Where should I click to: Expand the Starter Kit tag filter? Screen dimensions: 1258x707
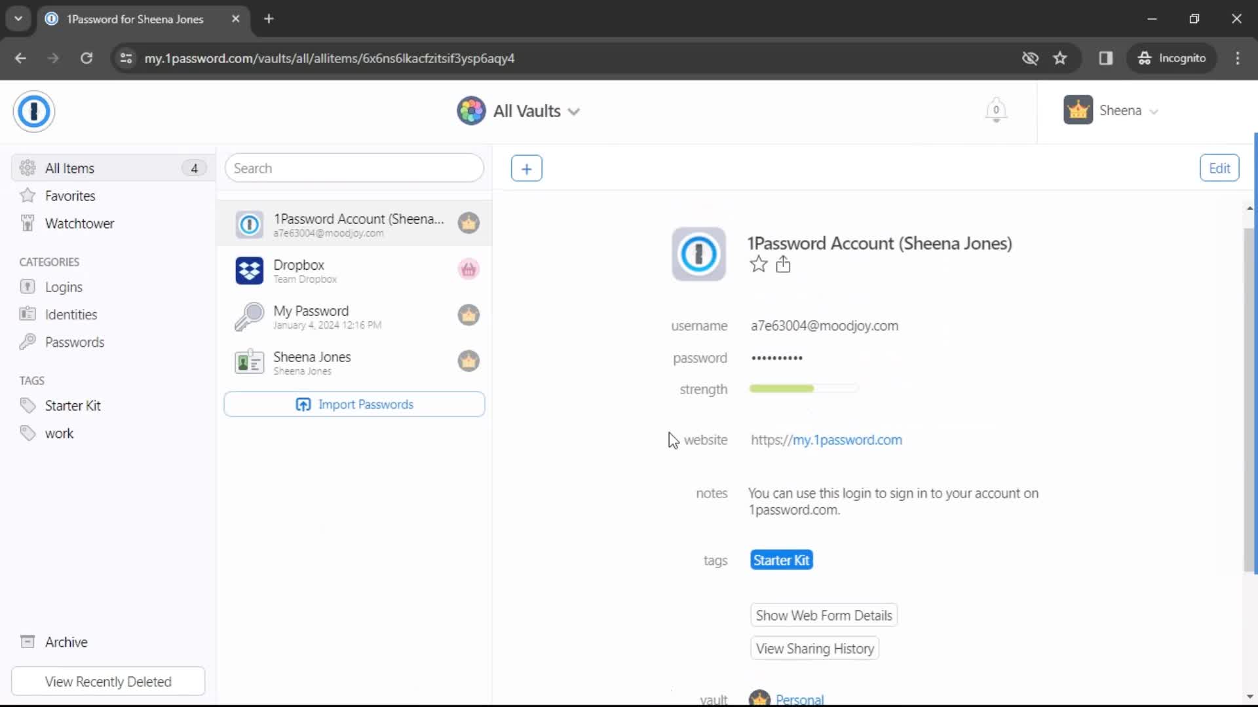coord(73,405)
